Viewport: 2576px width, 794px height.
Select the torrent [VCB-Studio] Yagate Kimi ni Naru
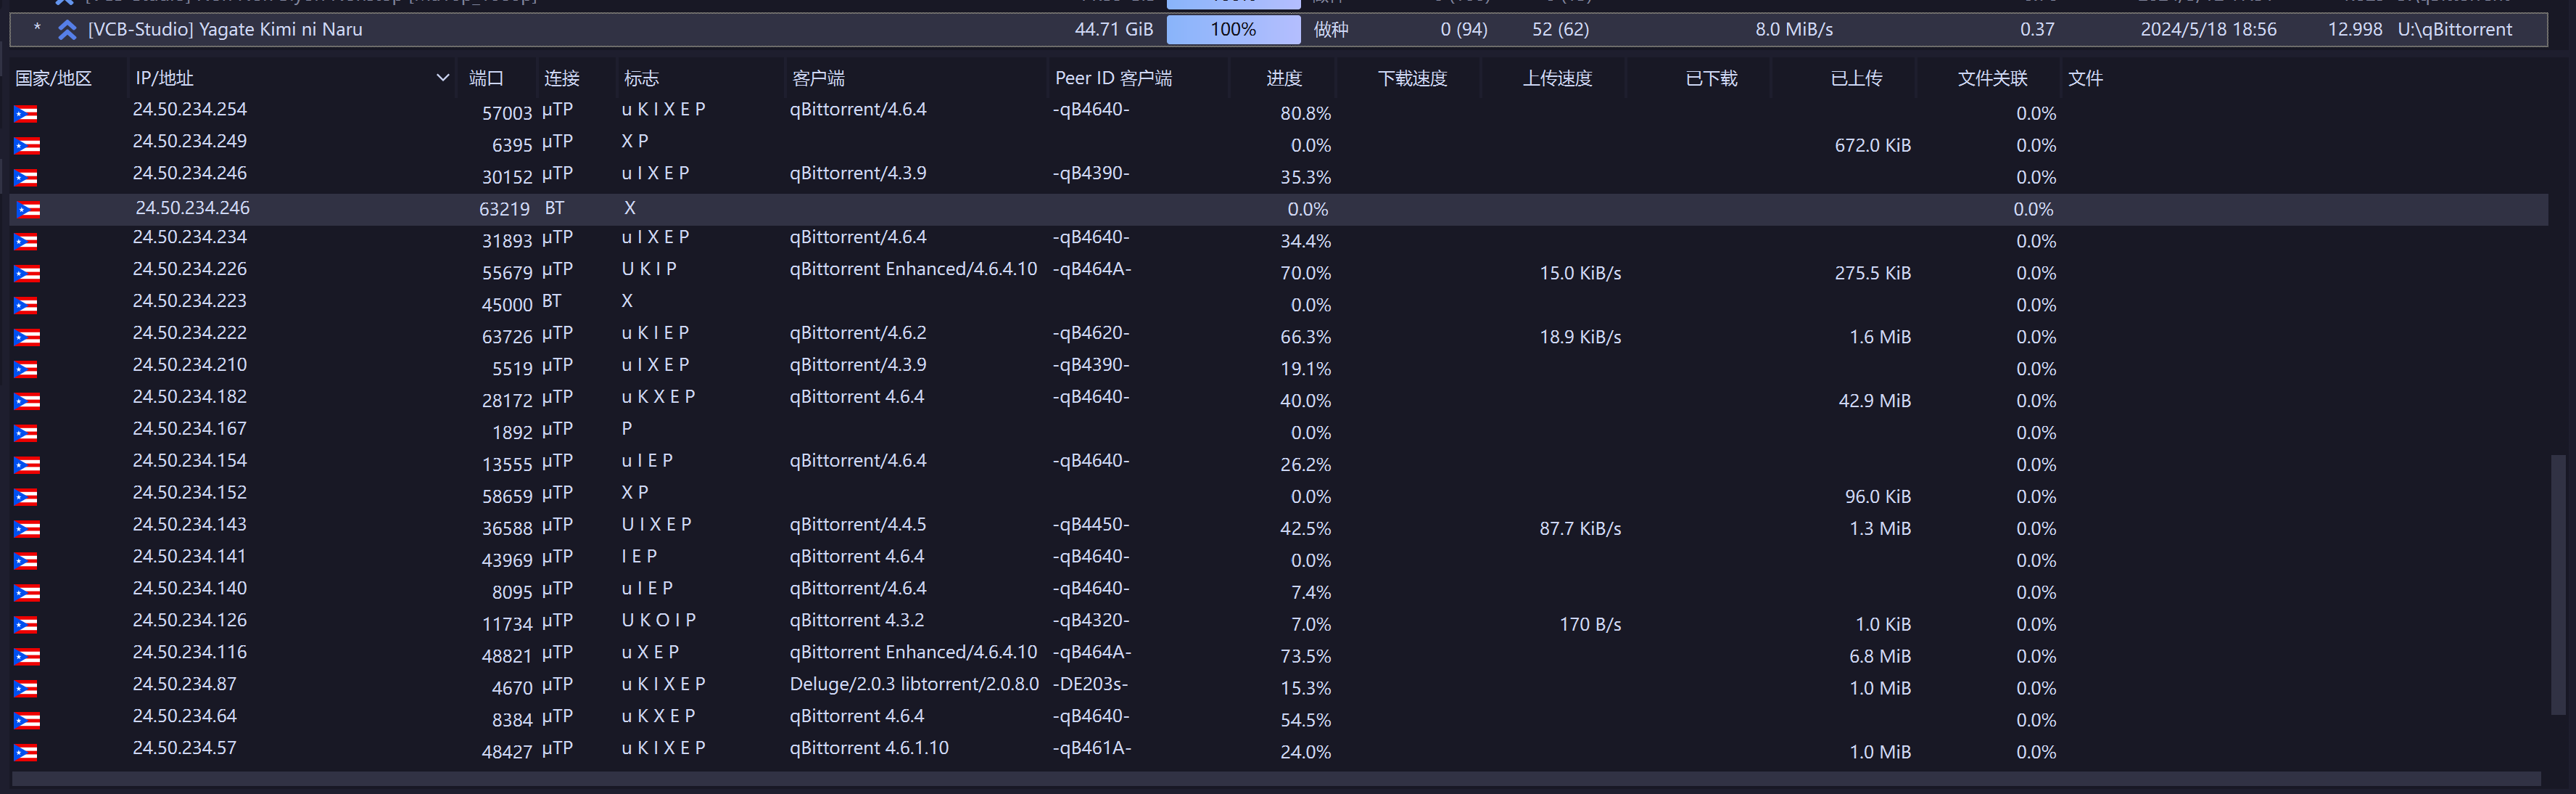(x=225, y=30)
